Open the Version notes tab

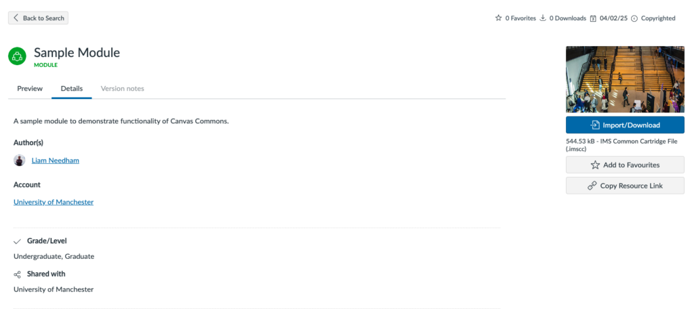[123, 89]
